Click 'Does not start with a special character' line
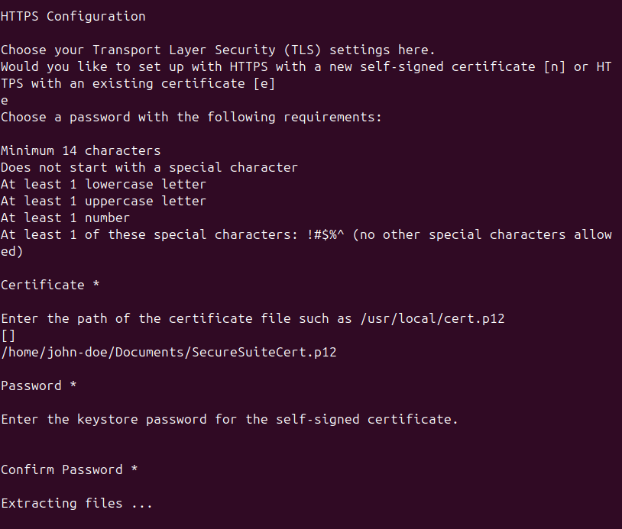Viewport: 622px width, 529px height. point(149,168)
